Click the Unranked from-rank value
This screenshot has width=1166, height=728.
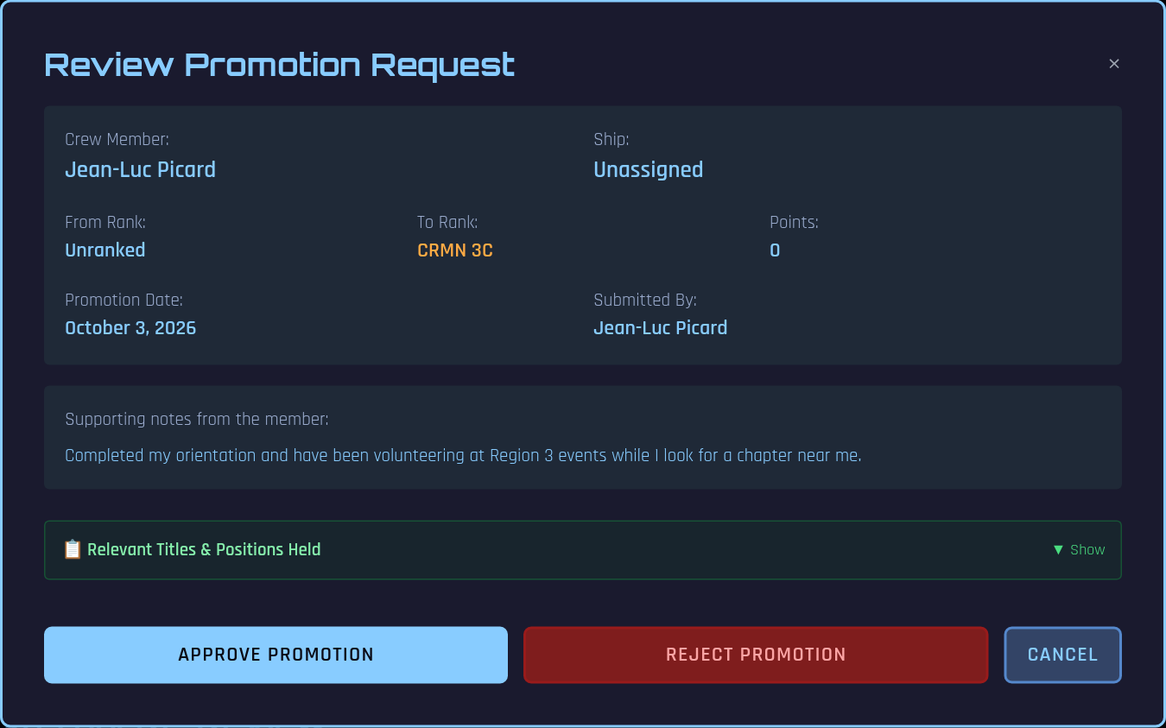coord(105,250)
